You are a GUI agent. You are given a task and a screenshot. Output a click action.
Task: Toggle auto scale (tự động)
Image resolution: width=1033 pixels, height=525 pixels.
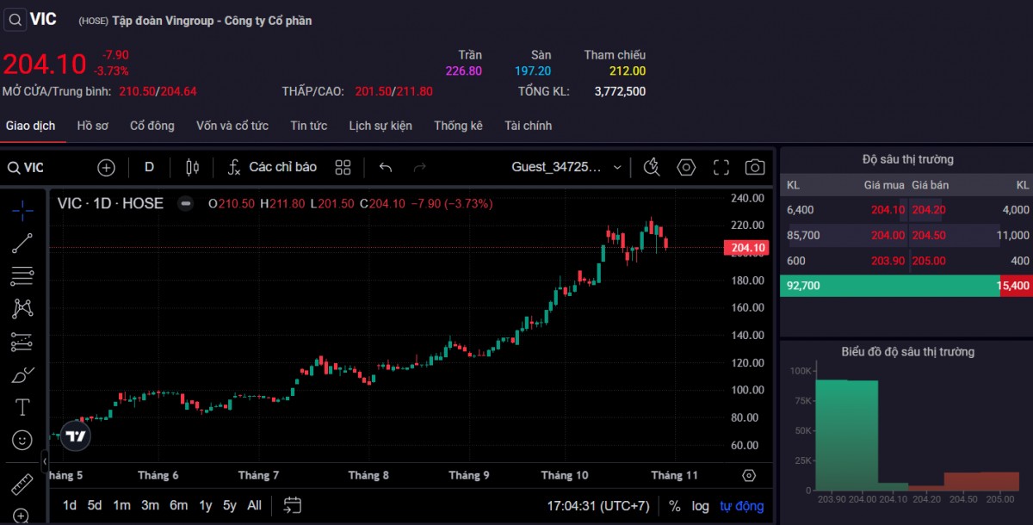point(742,506)
